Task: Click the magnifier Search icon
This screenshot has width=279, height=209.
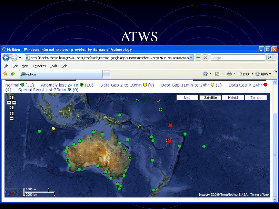Action: point(269,58)
